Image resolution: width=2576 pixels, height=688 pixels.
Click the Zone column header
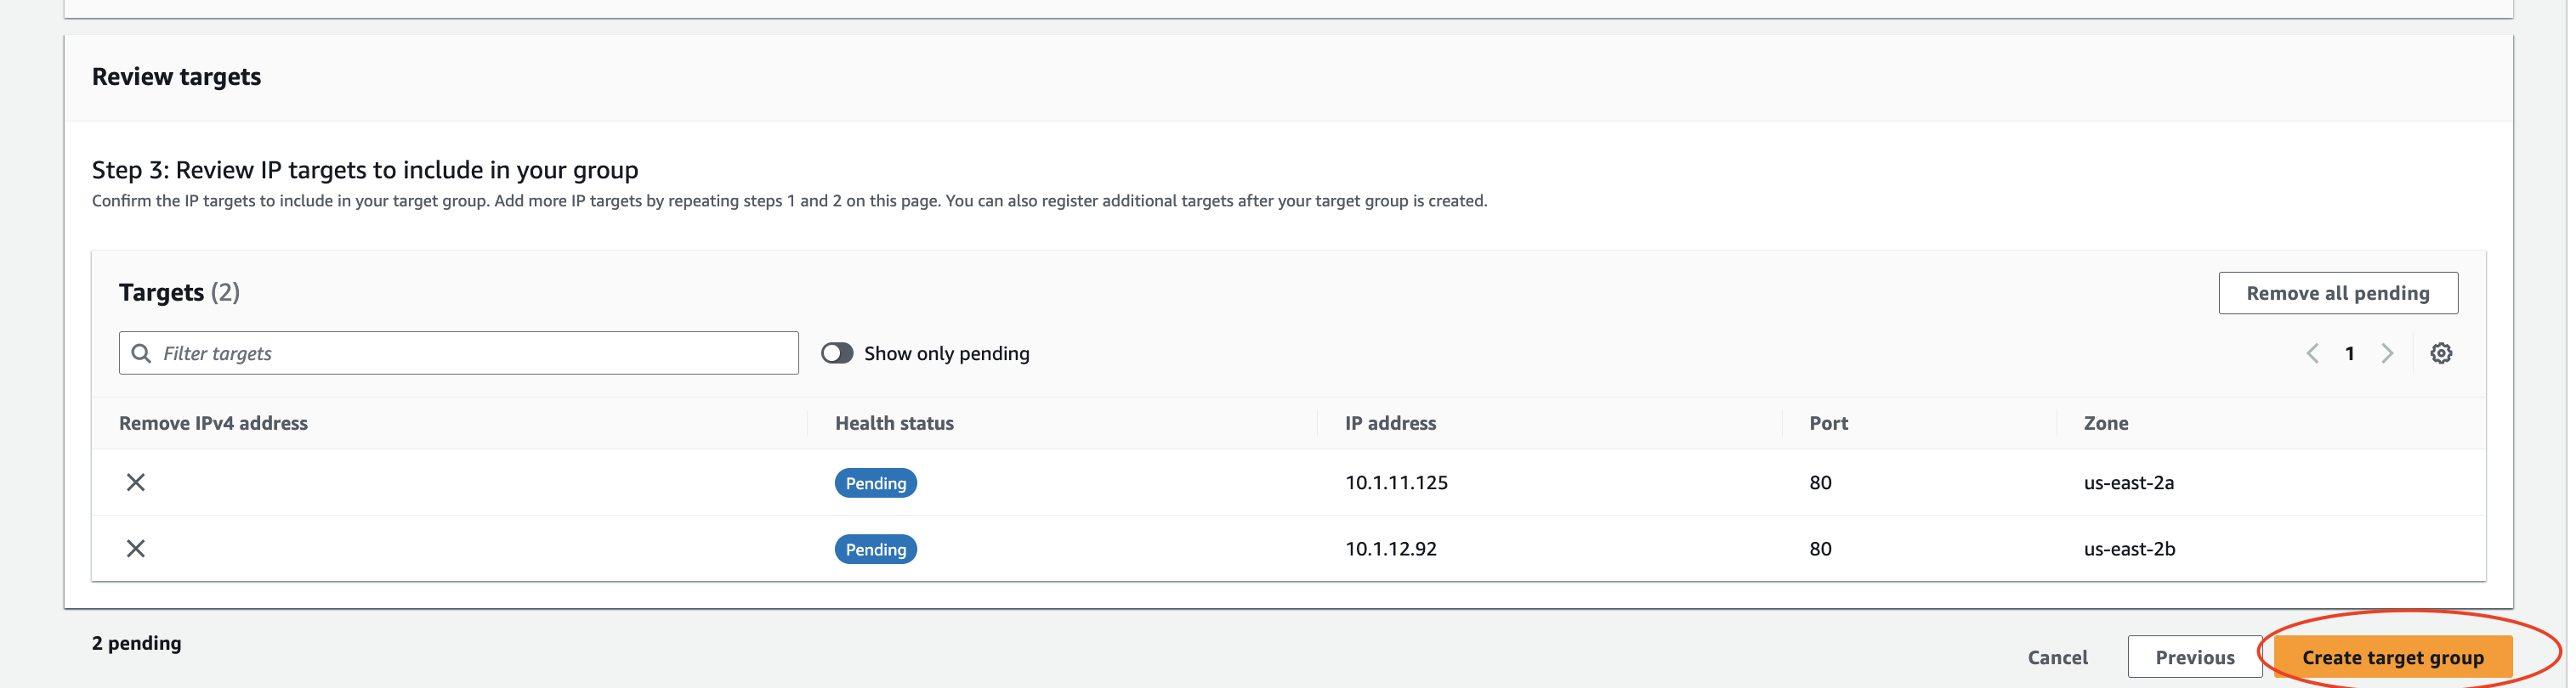click(2105, 422)
